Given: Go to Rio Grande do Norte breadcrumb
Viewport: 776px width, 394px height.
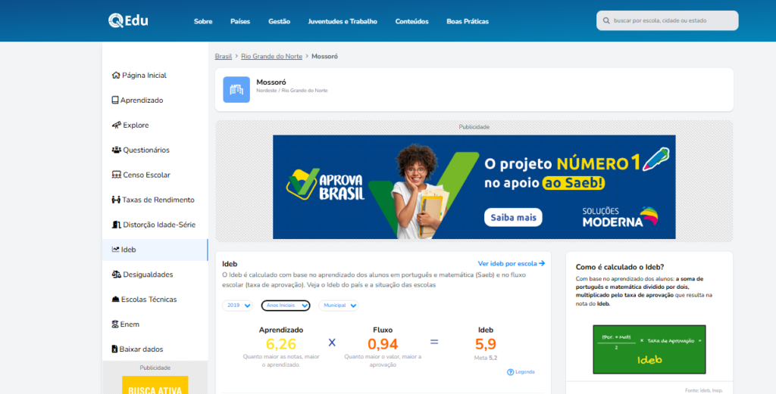Looking at the screenshot, I should coord(273,57).
